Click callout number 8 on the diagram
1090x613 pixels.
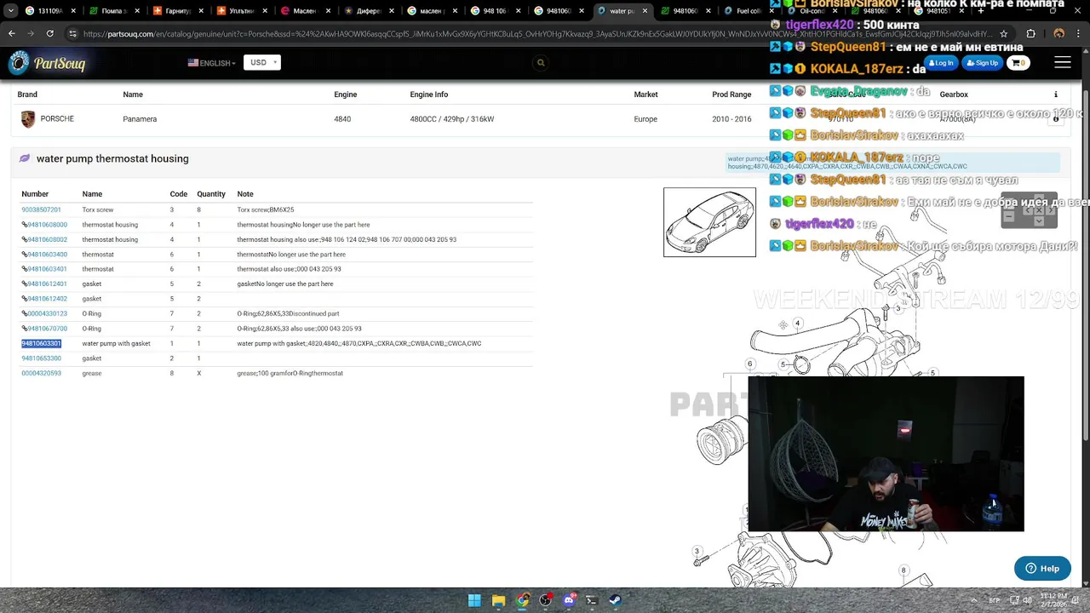tap(904, 570)
